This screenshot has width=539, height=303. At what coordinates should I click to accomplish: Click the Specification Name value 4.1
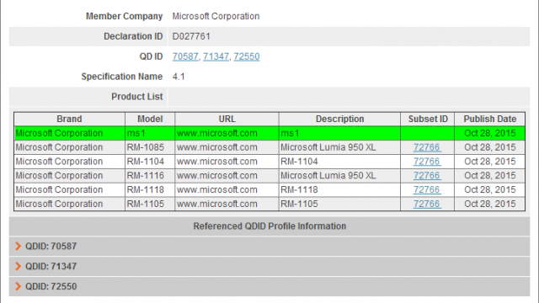pos(179,77)
